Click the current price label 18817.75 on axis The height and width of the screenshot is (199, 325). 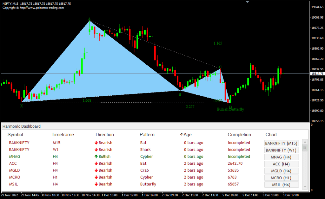tap(317, 74)
